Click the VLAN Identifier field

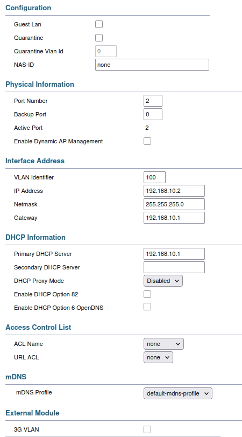coord(154,177)
